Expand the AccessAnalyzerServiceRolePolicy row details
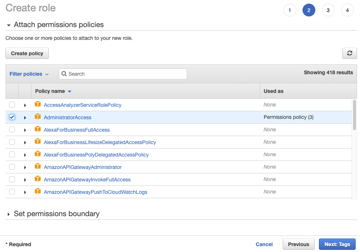 pyautogui.click(x=25, y=105)
